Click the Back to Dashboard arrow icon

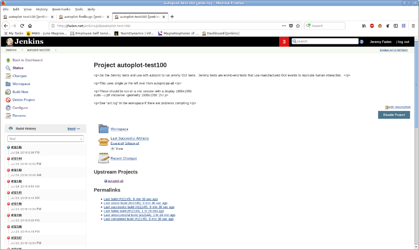click(x=8, y=60)
